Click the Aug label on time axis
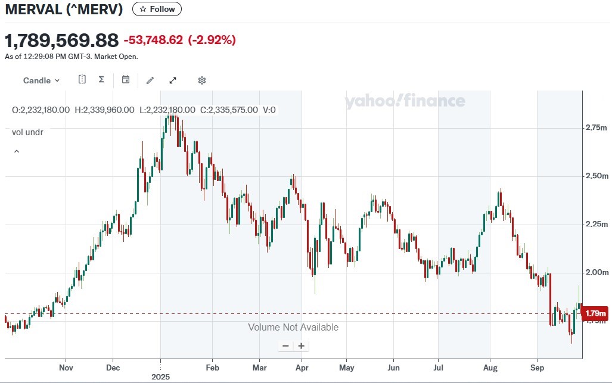 (x=490, y=368)
